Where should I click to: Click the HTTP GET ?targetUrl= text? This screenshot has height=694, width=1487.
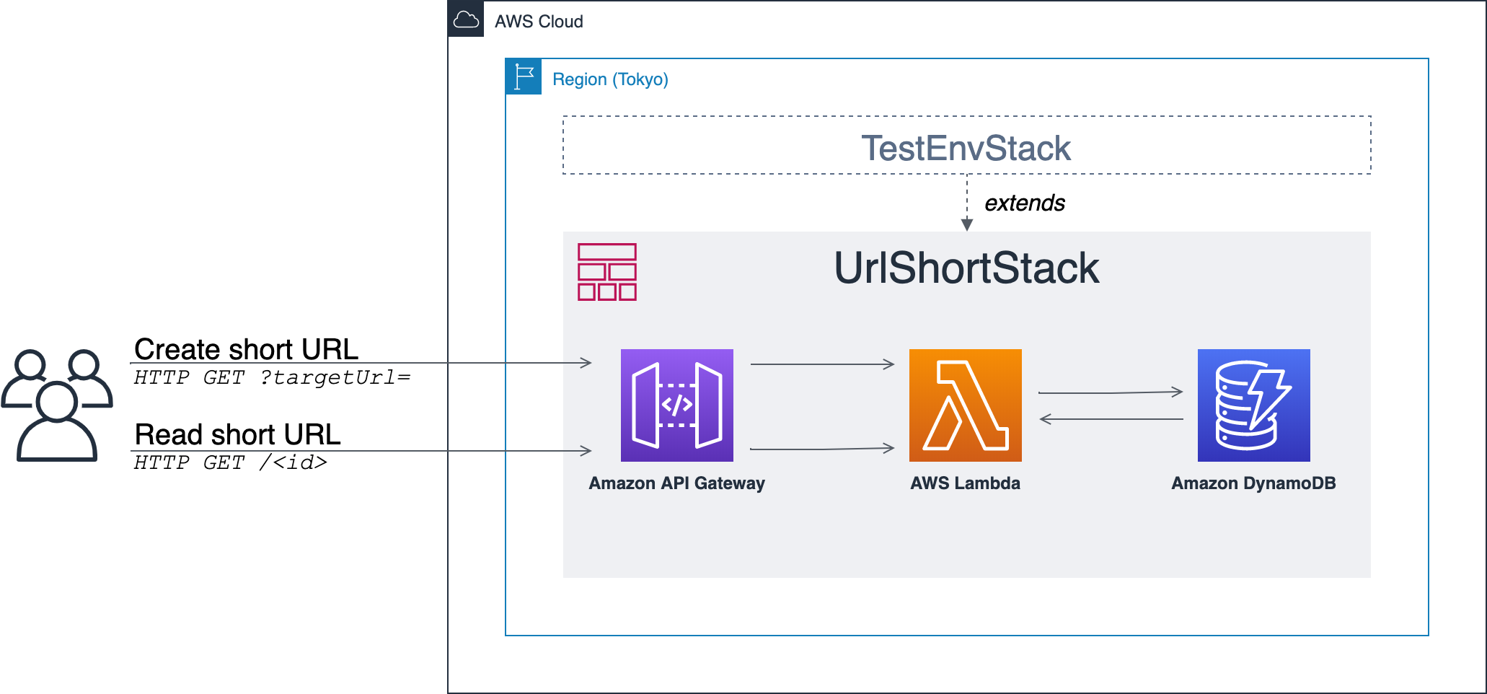(x=272, y=377)
